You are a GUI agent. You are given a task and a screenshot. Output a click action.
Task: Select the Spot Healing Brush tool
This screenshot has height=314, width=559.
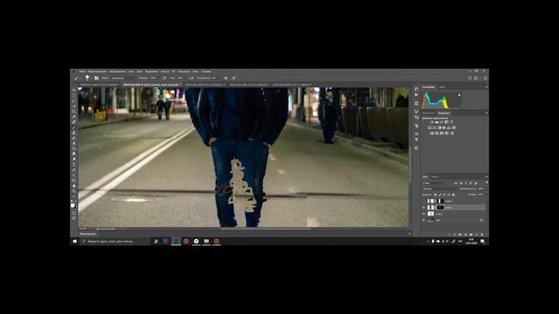click(73, 122)
